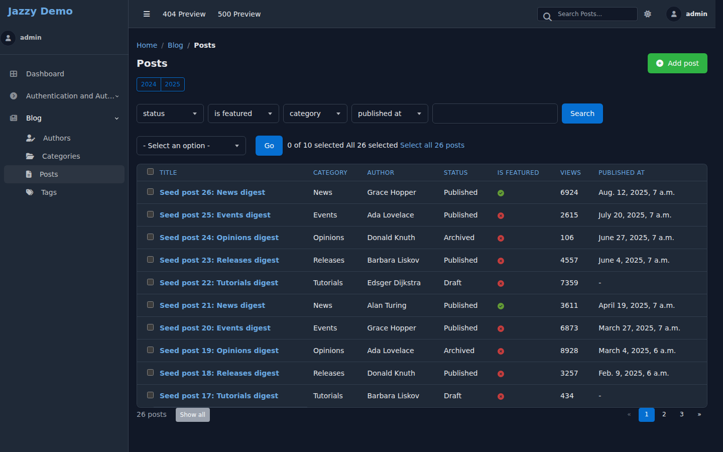The image size is (723, 452).
Task: Click the Dashboard grid icon
Action: click(x=14, y=74)
